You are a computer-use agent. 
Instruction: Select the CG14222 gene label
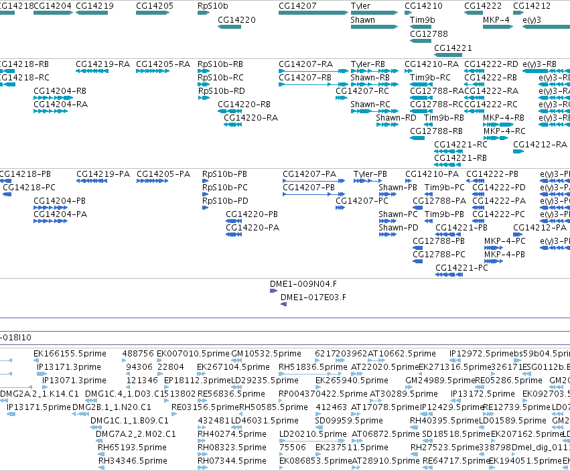483,6
